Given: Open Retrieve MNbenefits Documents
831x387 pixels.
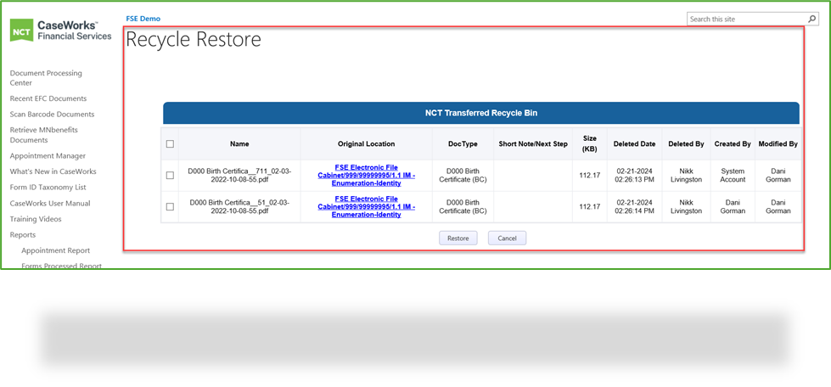Looking at the screenshot, I should coord(44,135).
